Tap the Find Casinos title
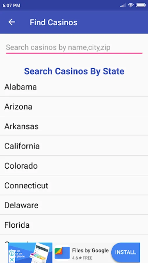This screenshot has width=148, height=263. [54, 22]
